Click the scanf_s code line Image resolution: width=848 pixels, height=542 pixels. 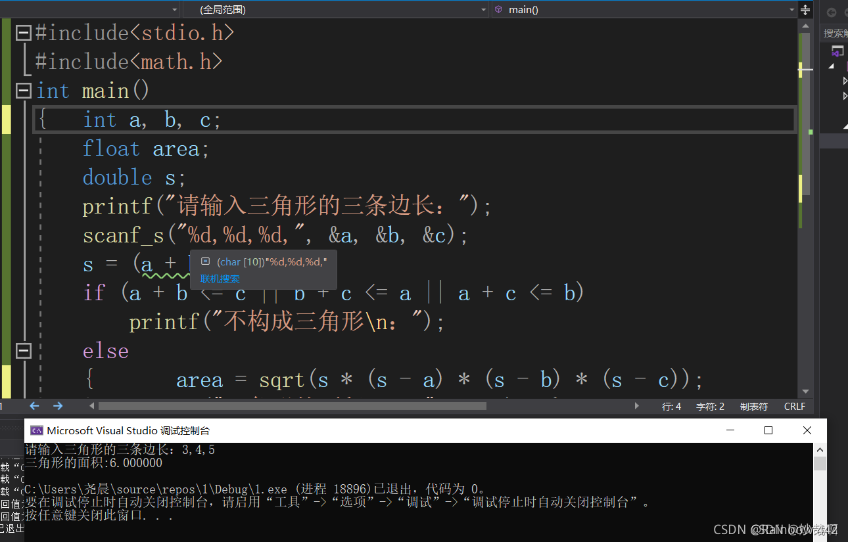pos(275,235)
